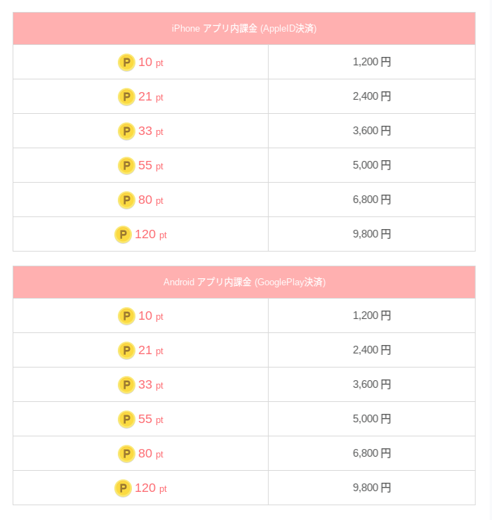Tap the 80 pt coin icon under Android section
The image size is (492, 520).
126,454
